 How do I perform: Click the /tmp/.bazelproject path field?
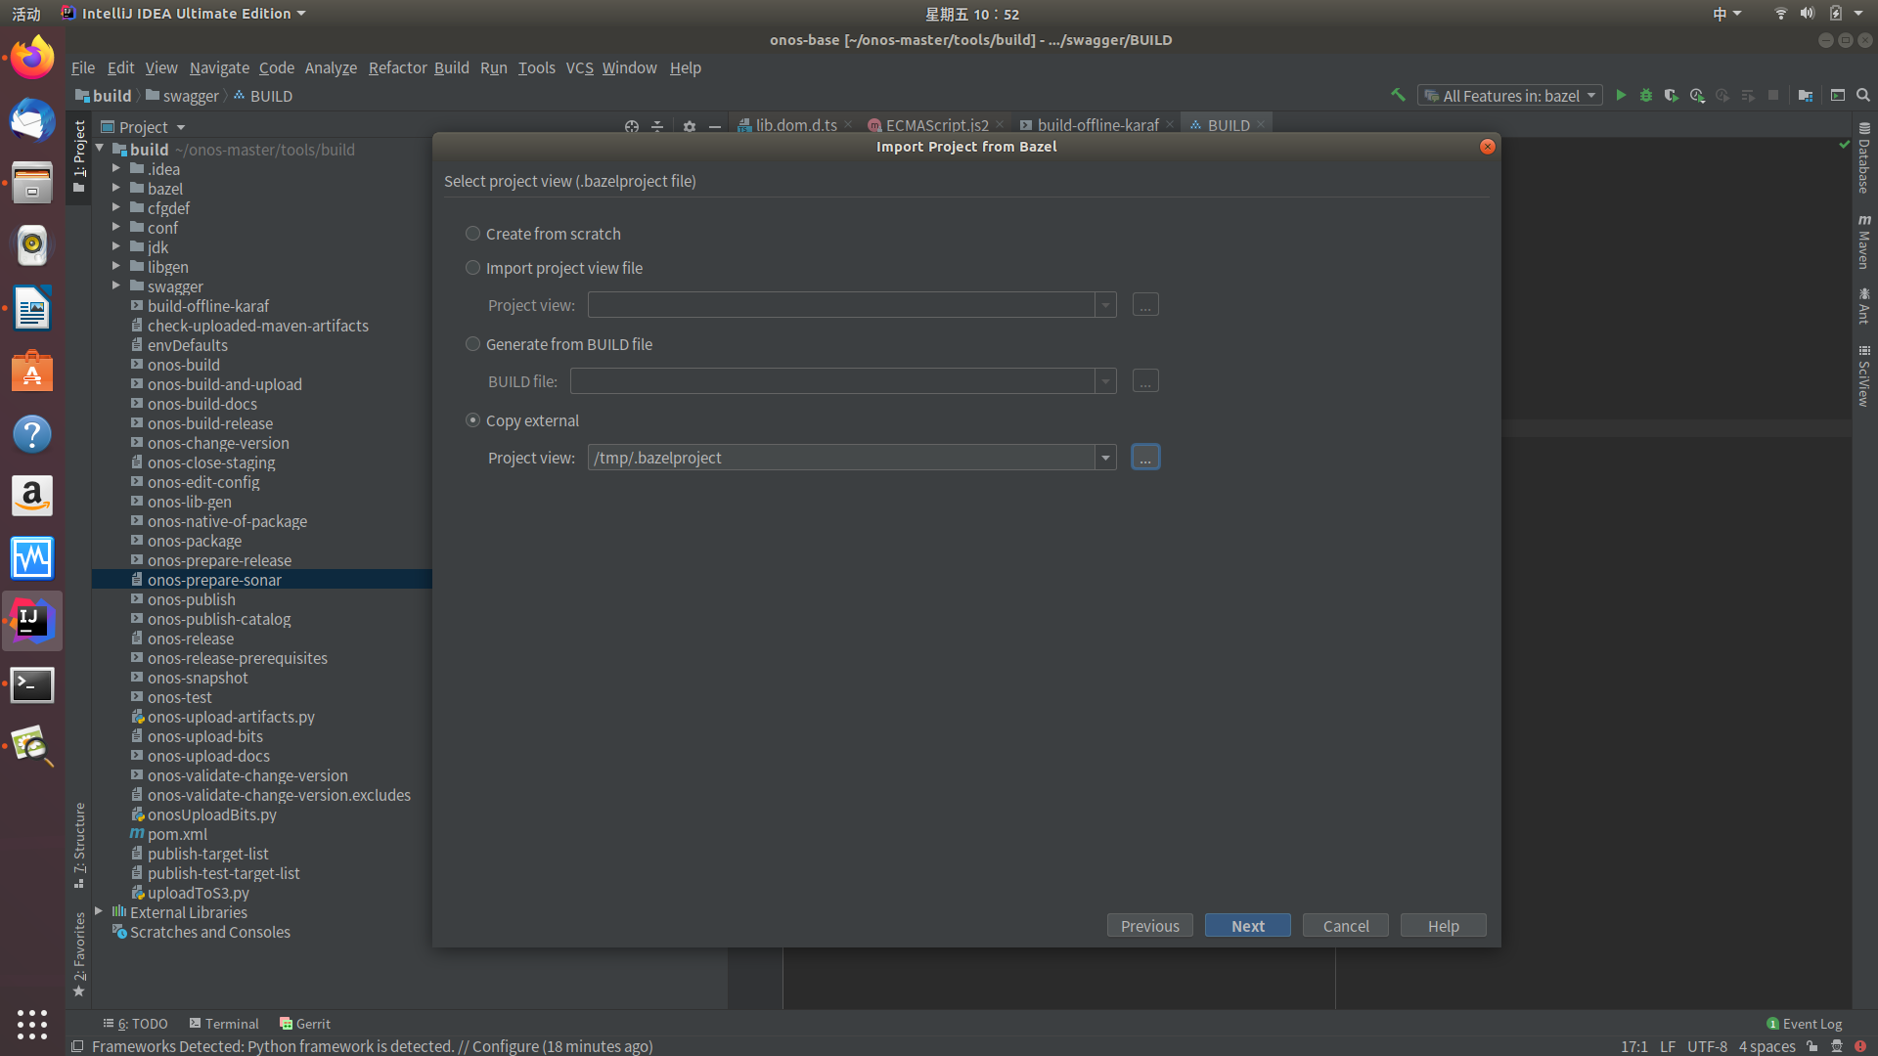click(841, 458)
